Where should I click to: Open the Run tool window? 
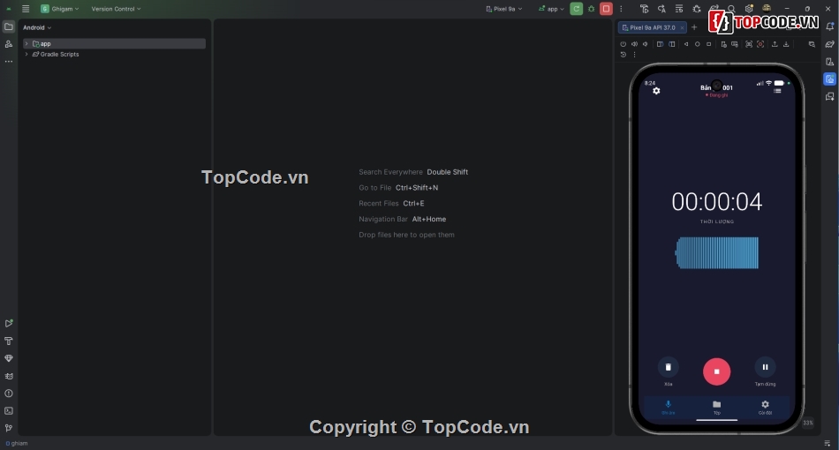pyautogui.click(x=9, y=323)
